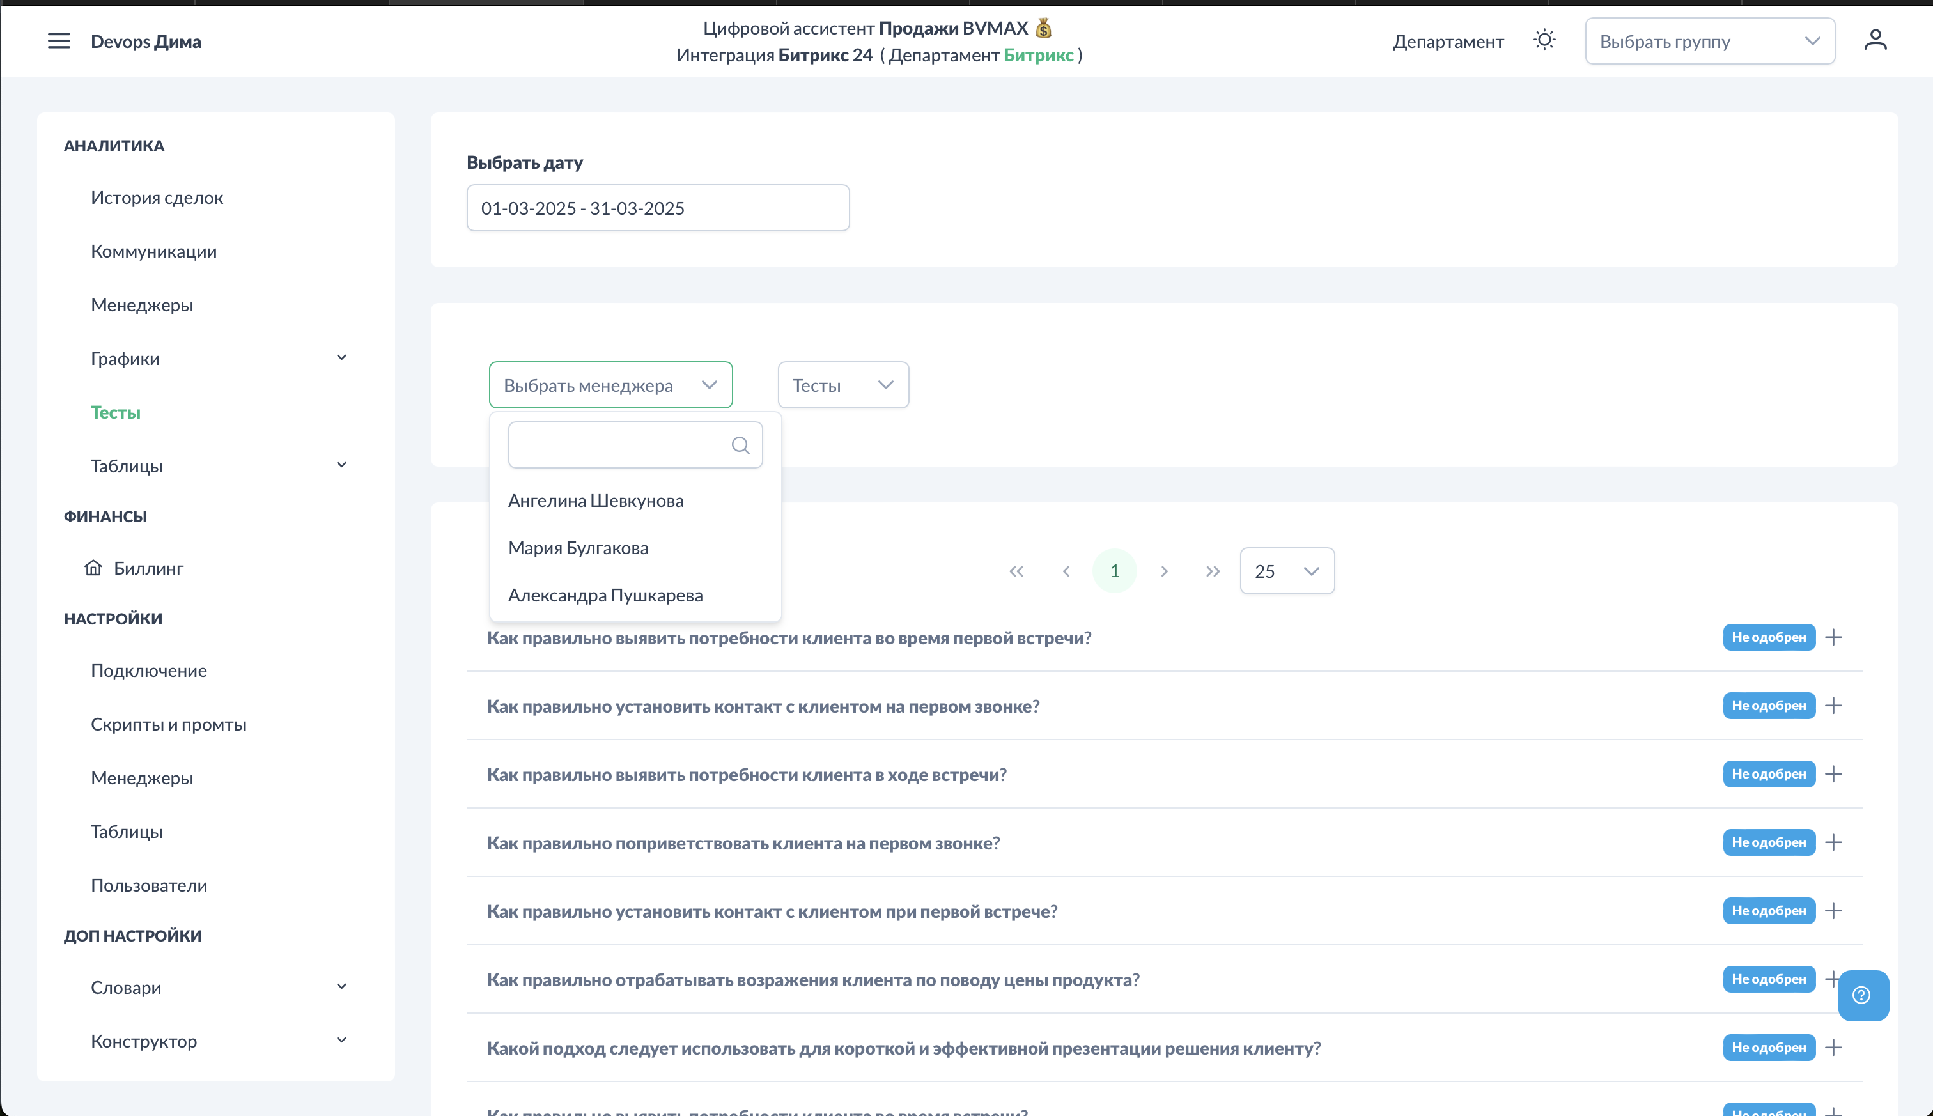Select manager Мария Булгакова from list
1933x1116 pixels.
coord(578,548)
